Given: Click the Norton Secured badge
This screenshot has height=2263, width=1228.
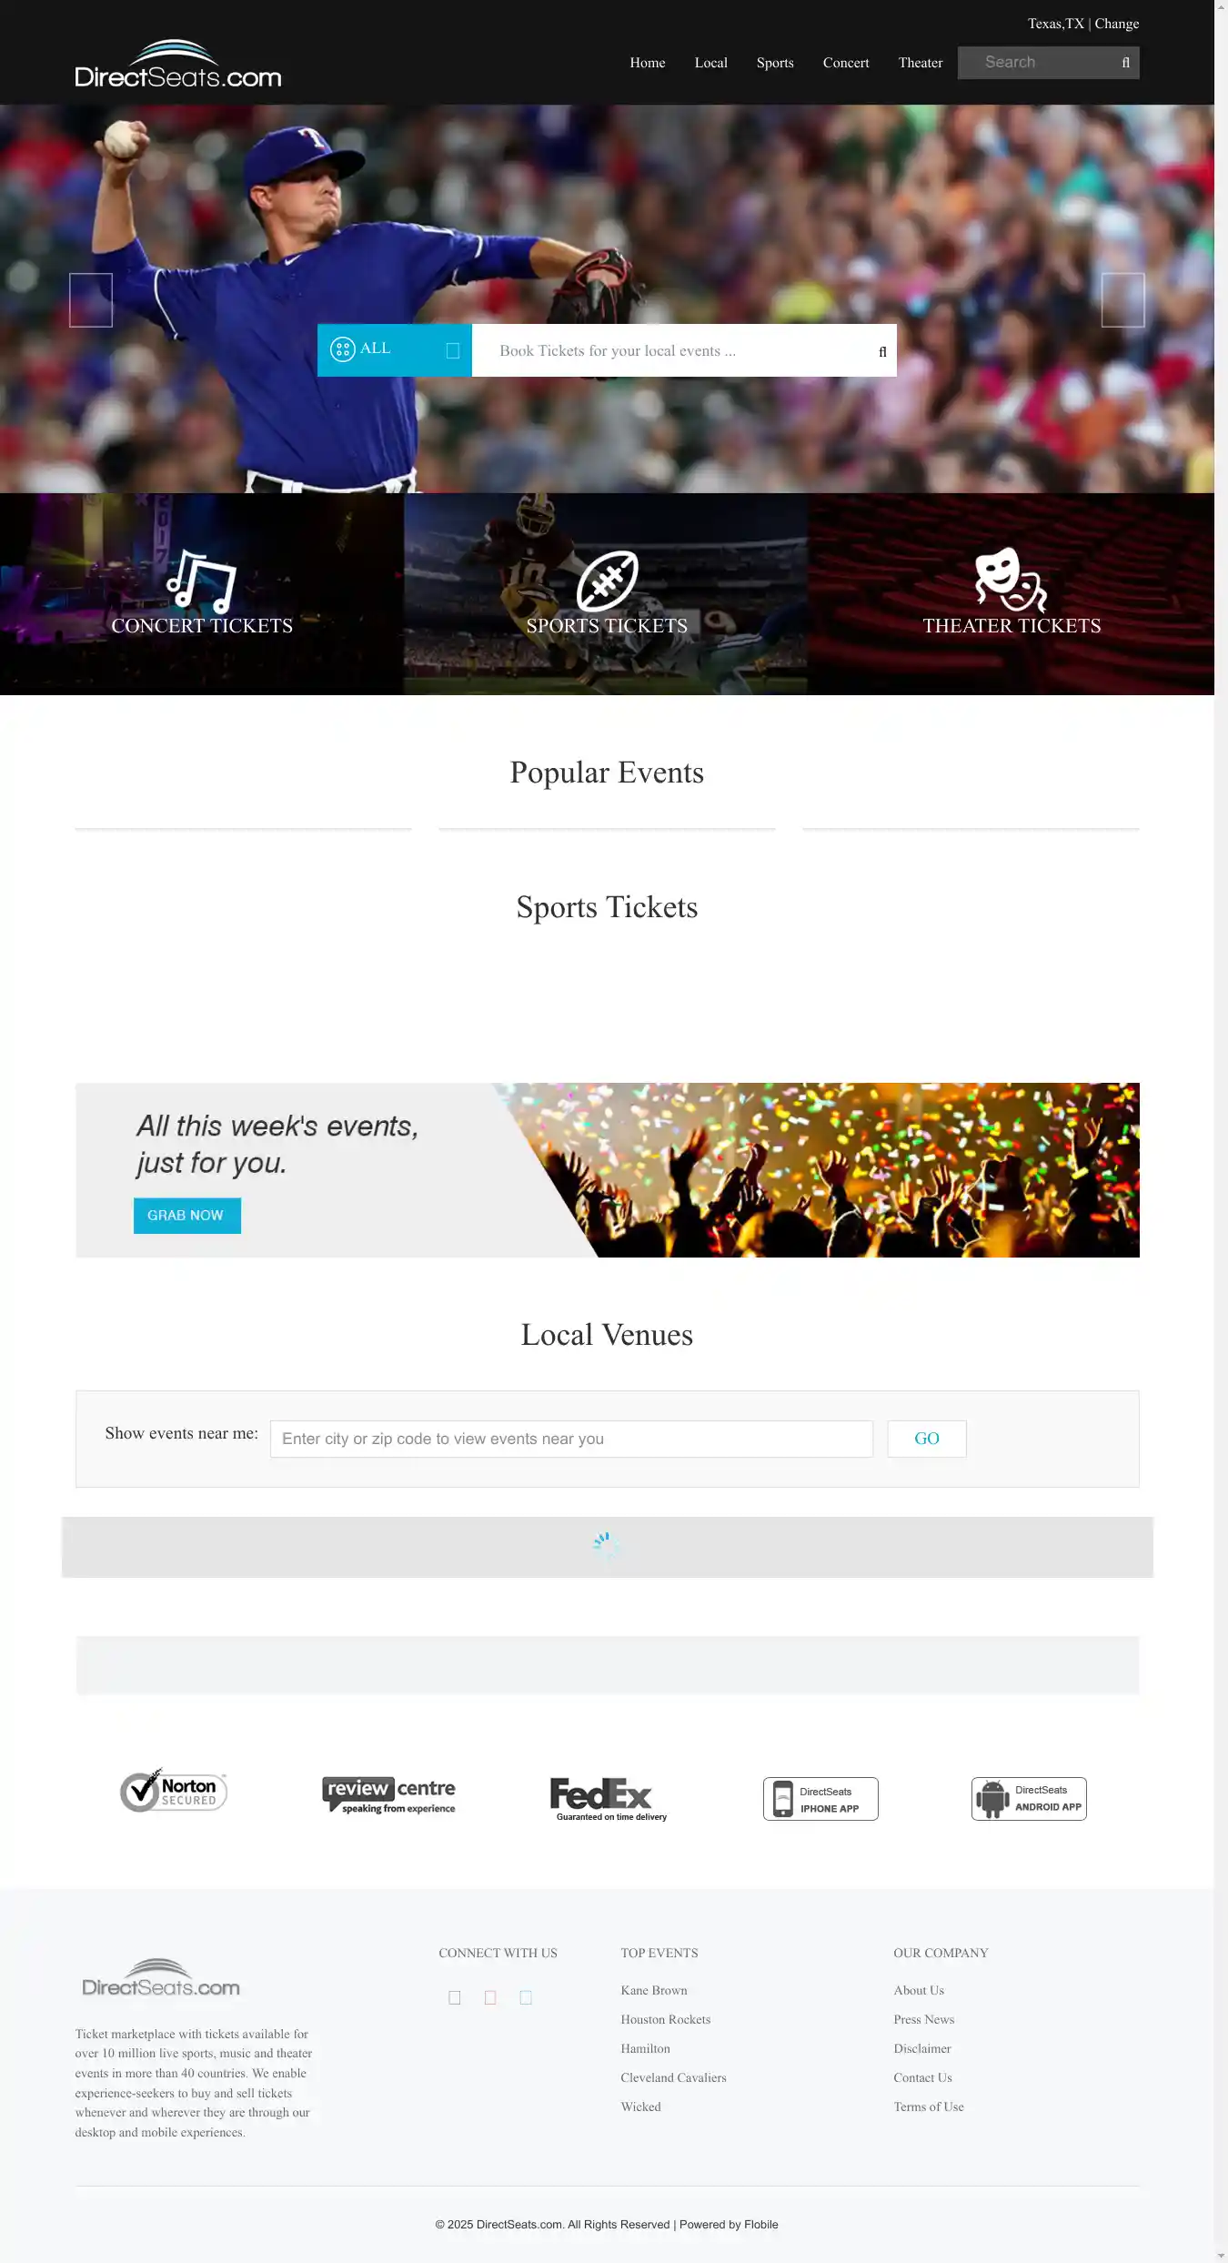Looking at the screenshot, I should [x=174, y=1791].
